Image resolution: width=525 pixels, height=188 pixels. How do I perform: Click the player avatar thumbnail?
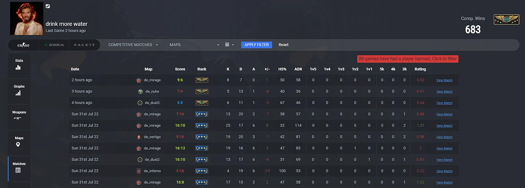[27, 18]
